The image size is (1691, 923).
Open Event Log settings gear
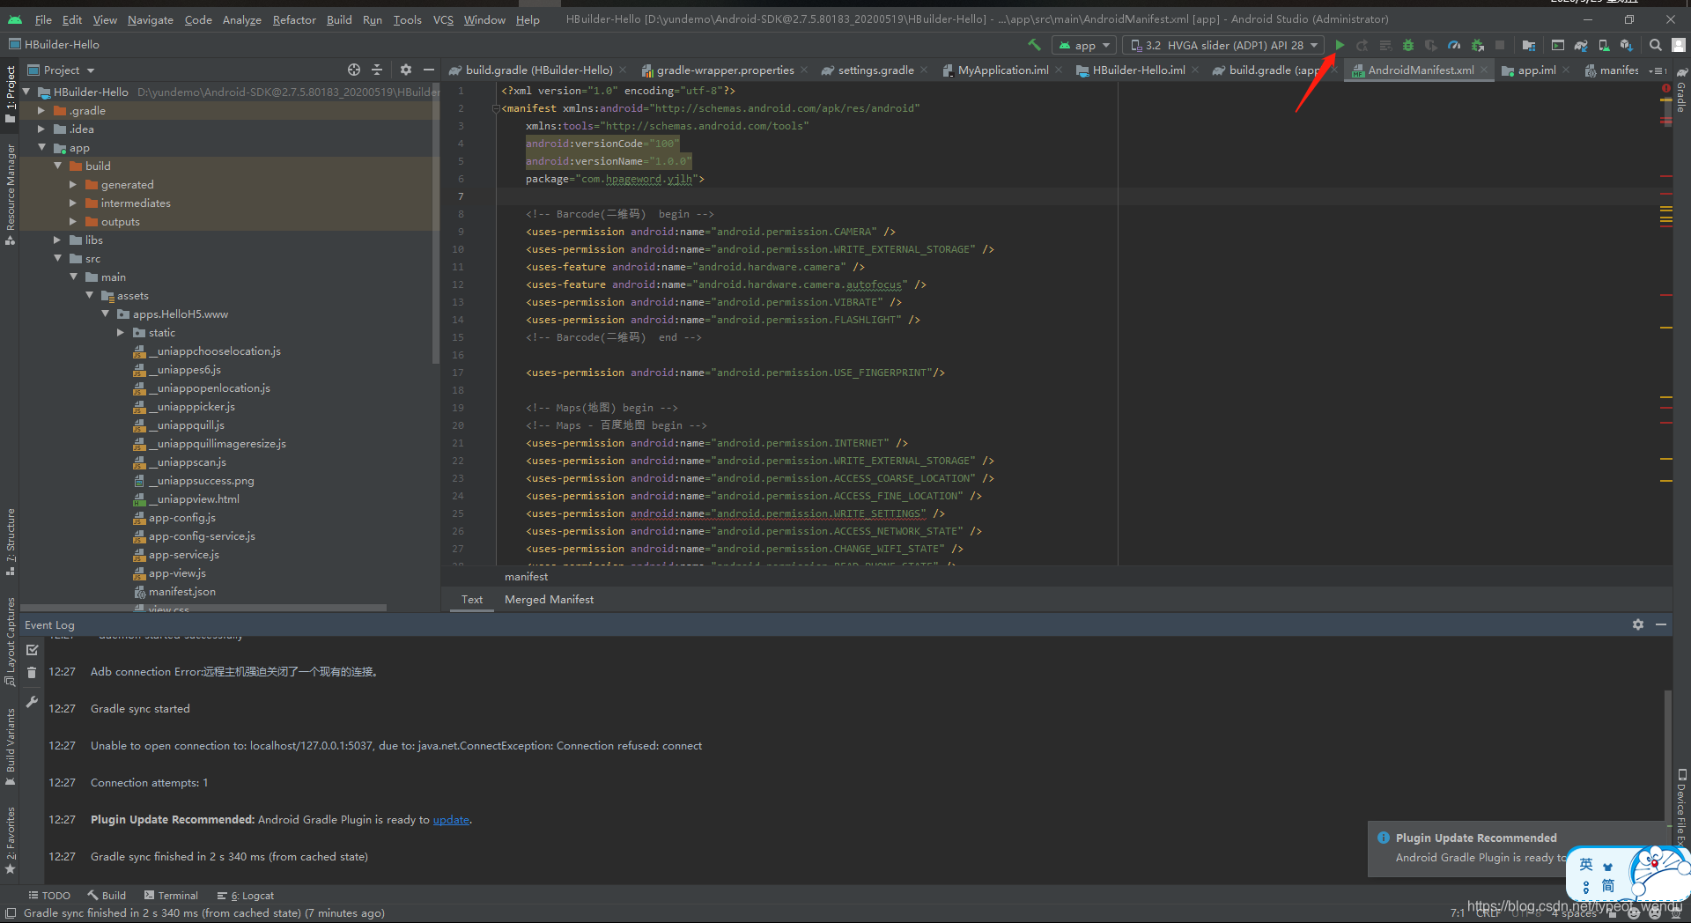[1638, 624]
